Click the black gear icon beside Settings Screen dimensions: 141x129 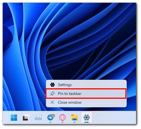52,85
